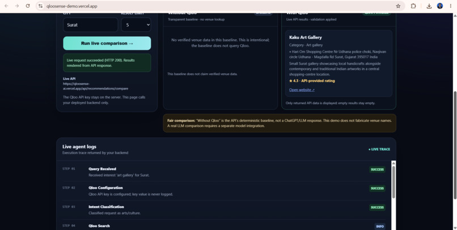
Task: Click the SUCCESS badge for Query Received
Action: 377,169
